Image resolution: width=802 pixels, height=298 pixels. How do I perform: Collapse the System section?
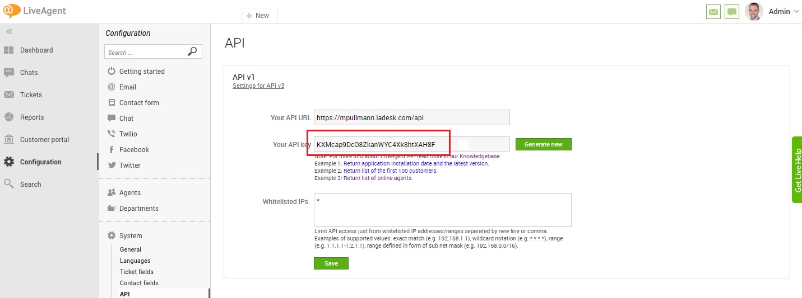coord(131,236)
